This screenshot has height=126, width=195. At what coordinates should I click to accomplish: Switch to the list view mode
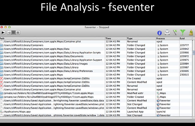(13, 33)
